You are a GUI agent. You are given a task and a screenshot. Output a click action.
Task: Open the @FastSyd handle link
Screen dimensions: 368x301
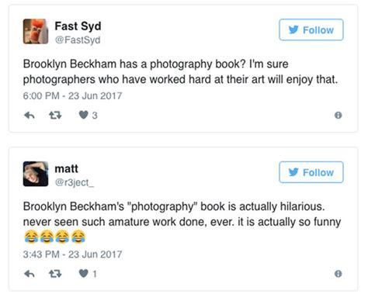coord(78,40)
